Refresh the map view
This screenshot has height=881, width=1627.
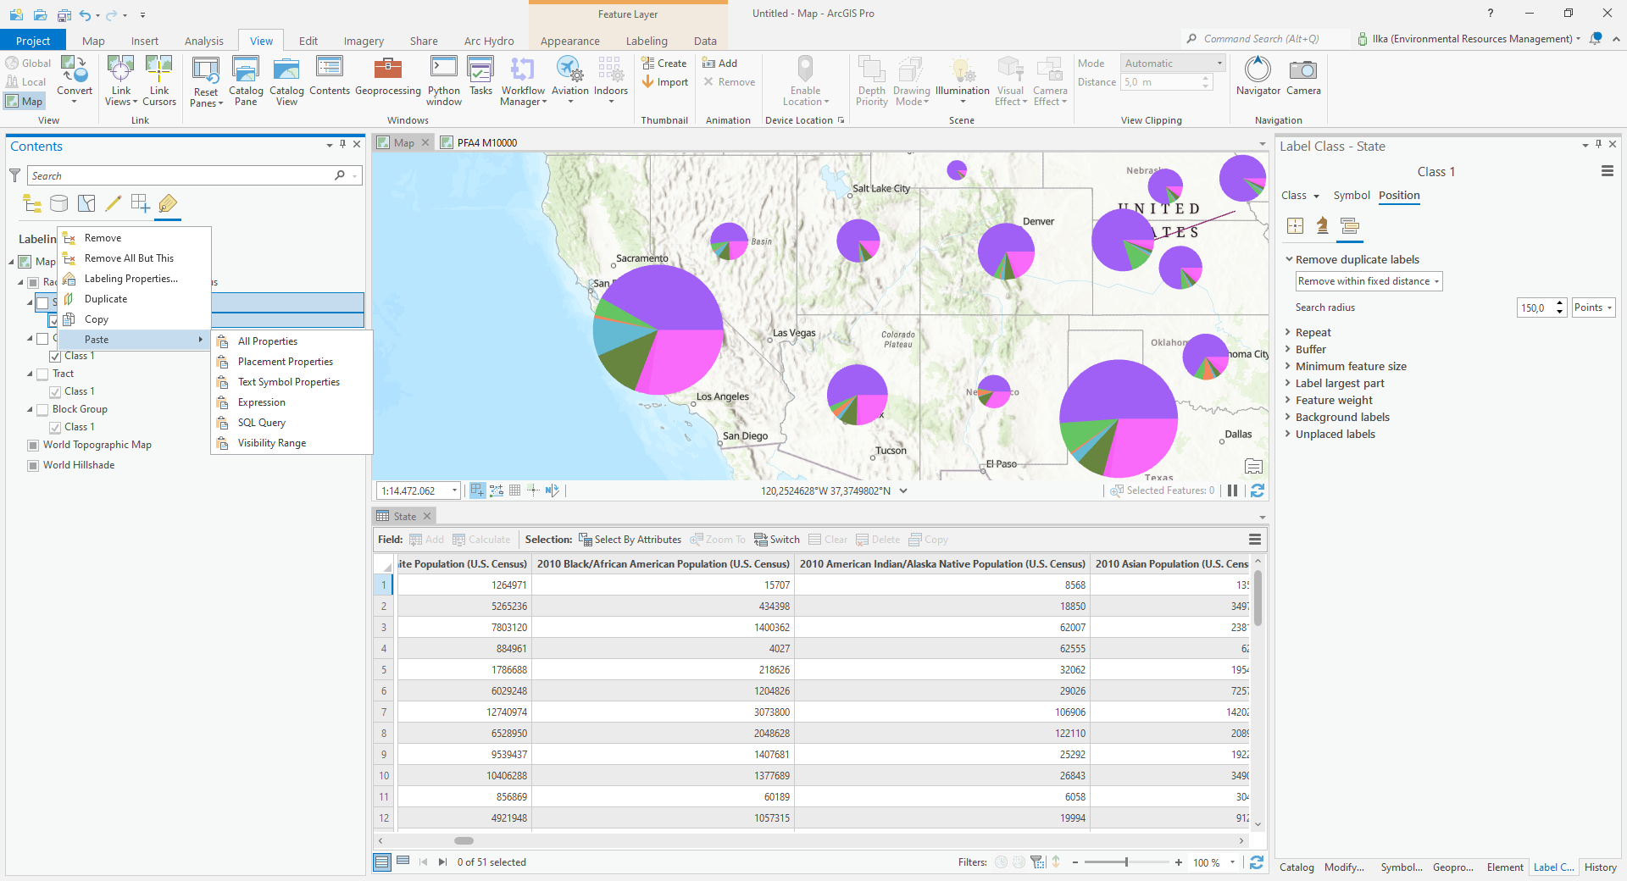coord(1258,490)
